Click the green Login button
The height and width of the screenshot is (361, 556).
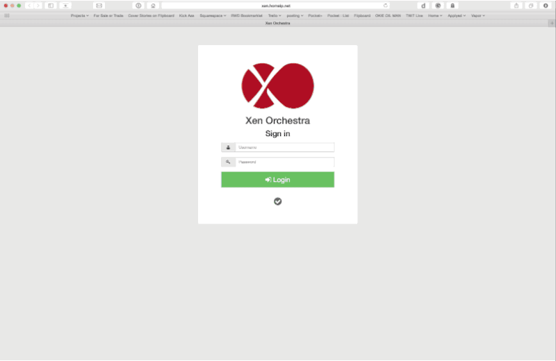277,180
